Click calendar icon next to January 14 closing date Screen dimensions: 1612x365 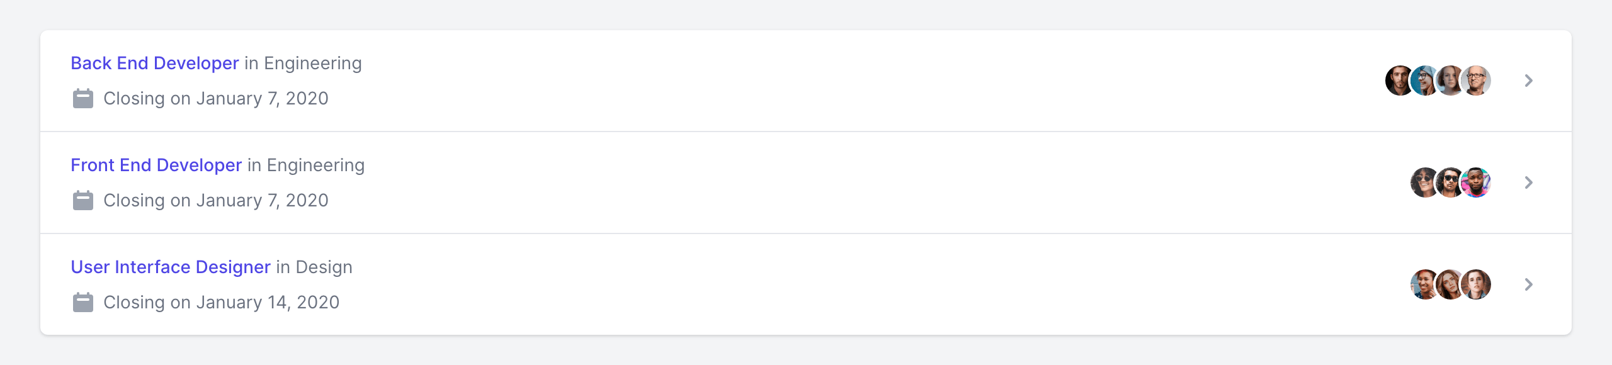[82, 303]
